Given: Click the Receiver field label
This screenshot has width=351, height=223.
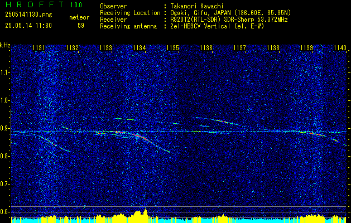Looking at the screenshot, I should pos(113,20).
